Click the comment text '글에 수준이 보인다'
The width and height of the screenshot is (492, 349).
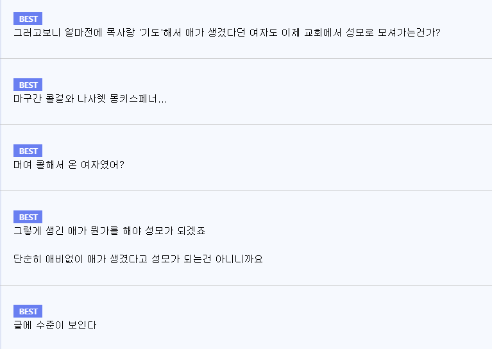[55, 325]
